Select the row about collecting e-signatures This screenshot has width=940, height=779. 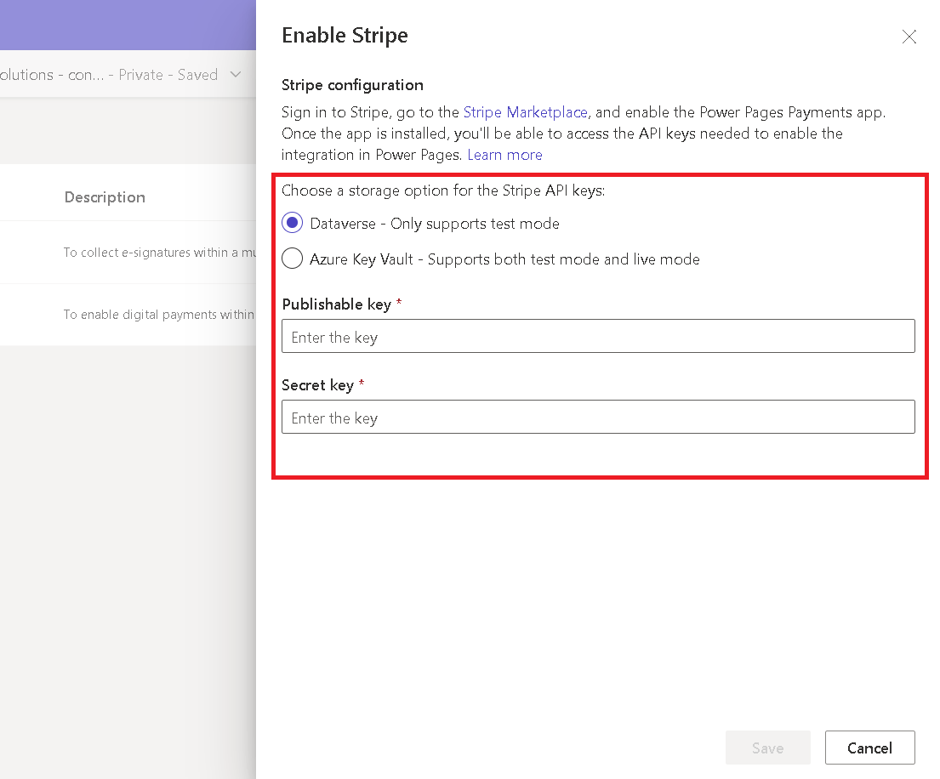tap(158, 253)
